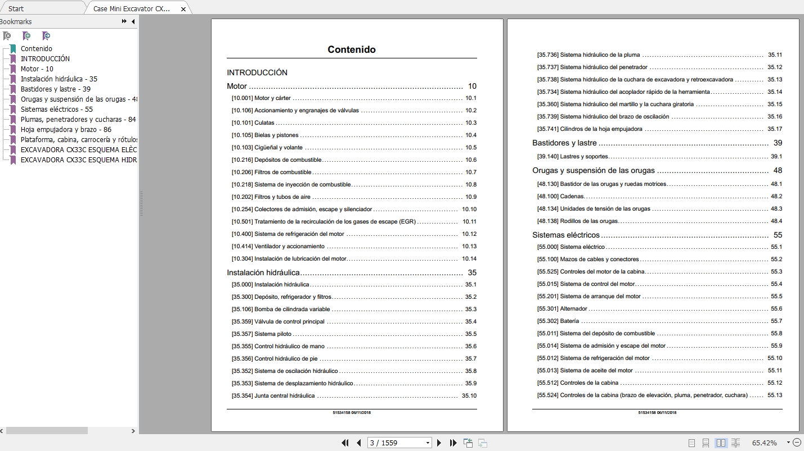Jump to the last page
804x451 pixels.
453,443
